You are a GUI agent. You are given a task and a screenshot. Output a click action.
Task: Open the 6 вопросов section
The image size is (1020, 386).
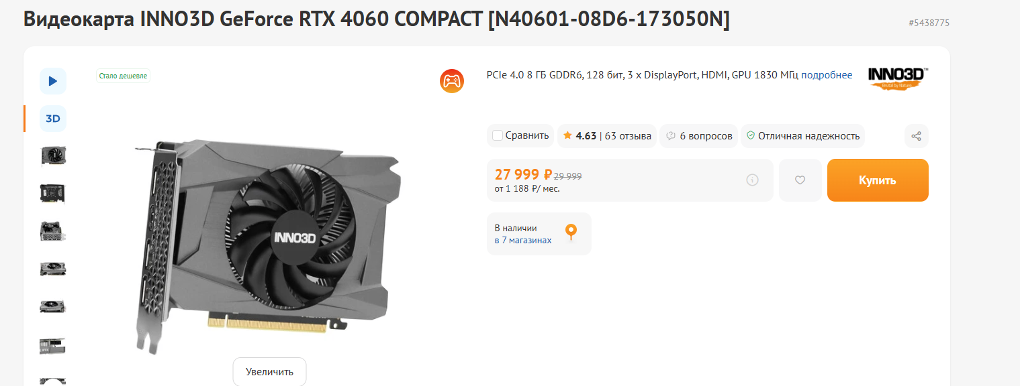(699, 136)
